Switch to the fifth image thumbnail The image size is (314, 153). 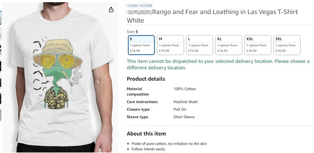pyautogui.click(x=1, y=82)
